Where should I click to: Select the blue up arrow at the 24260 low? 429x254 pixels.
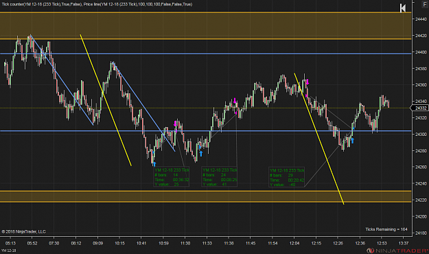154,164
